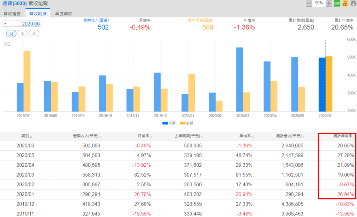This screenshot has height=217, width=357.
Task: Click the 2020/01 orange bar
Action: [x=192, y=93]
